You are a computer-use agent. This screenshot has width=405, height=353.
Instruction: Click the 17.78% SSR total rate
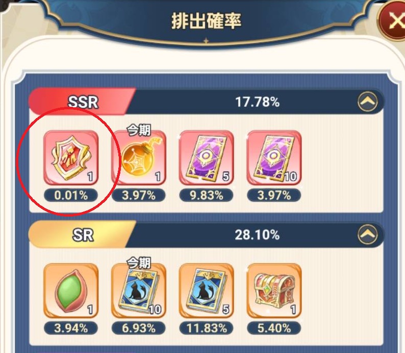257,102
